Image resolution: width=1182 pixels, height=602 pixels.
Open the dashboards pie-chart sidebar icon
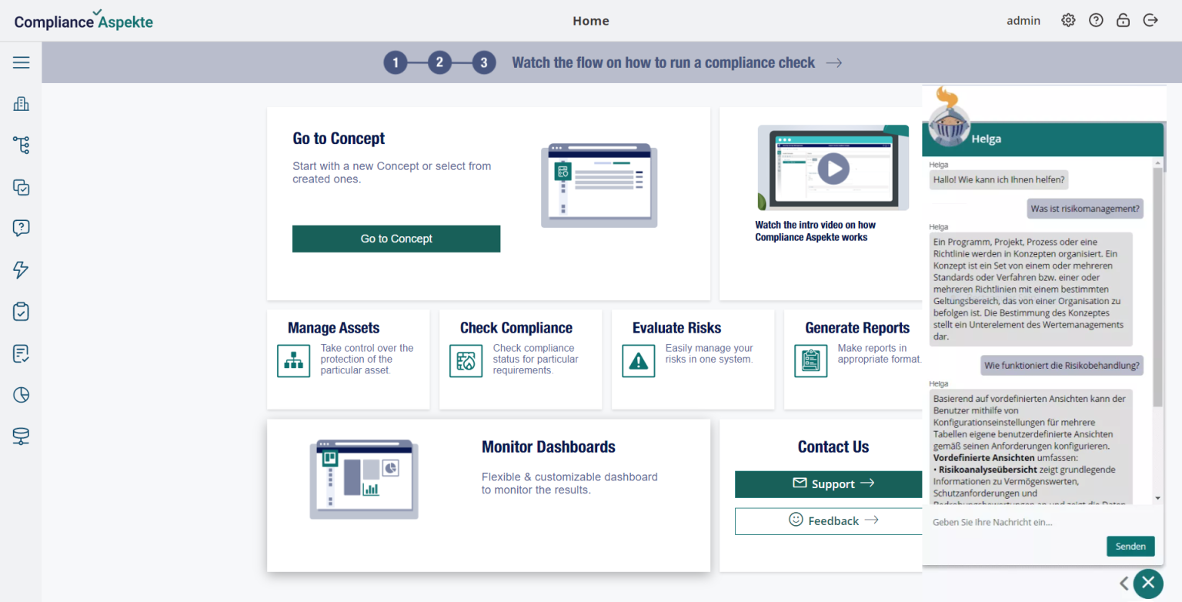click(21, 394)
